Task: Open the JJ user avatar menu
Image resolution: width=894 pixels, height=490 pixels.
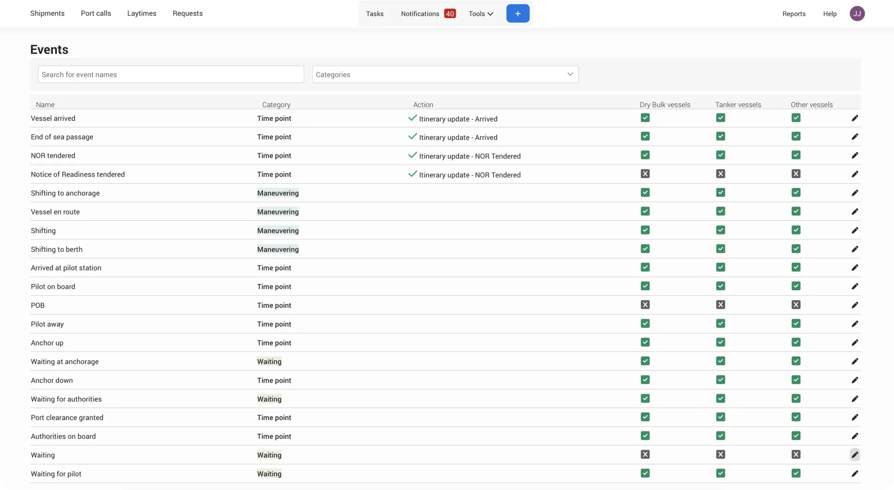Action: 857,13
